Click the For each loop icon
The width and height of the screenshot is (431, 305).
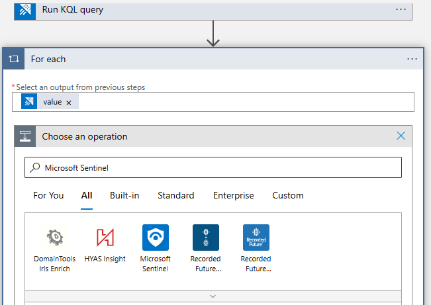click(14, 59)
